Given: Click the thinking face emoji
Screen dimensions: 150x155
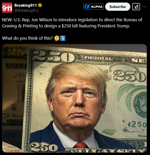Looking at the screenshot, I should (x=57, y=38).
